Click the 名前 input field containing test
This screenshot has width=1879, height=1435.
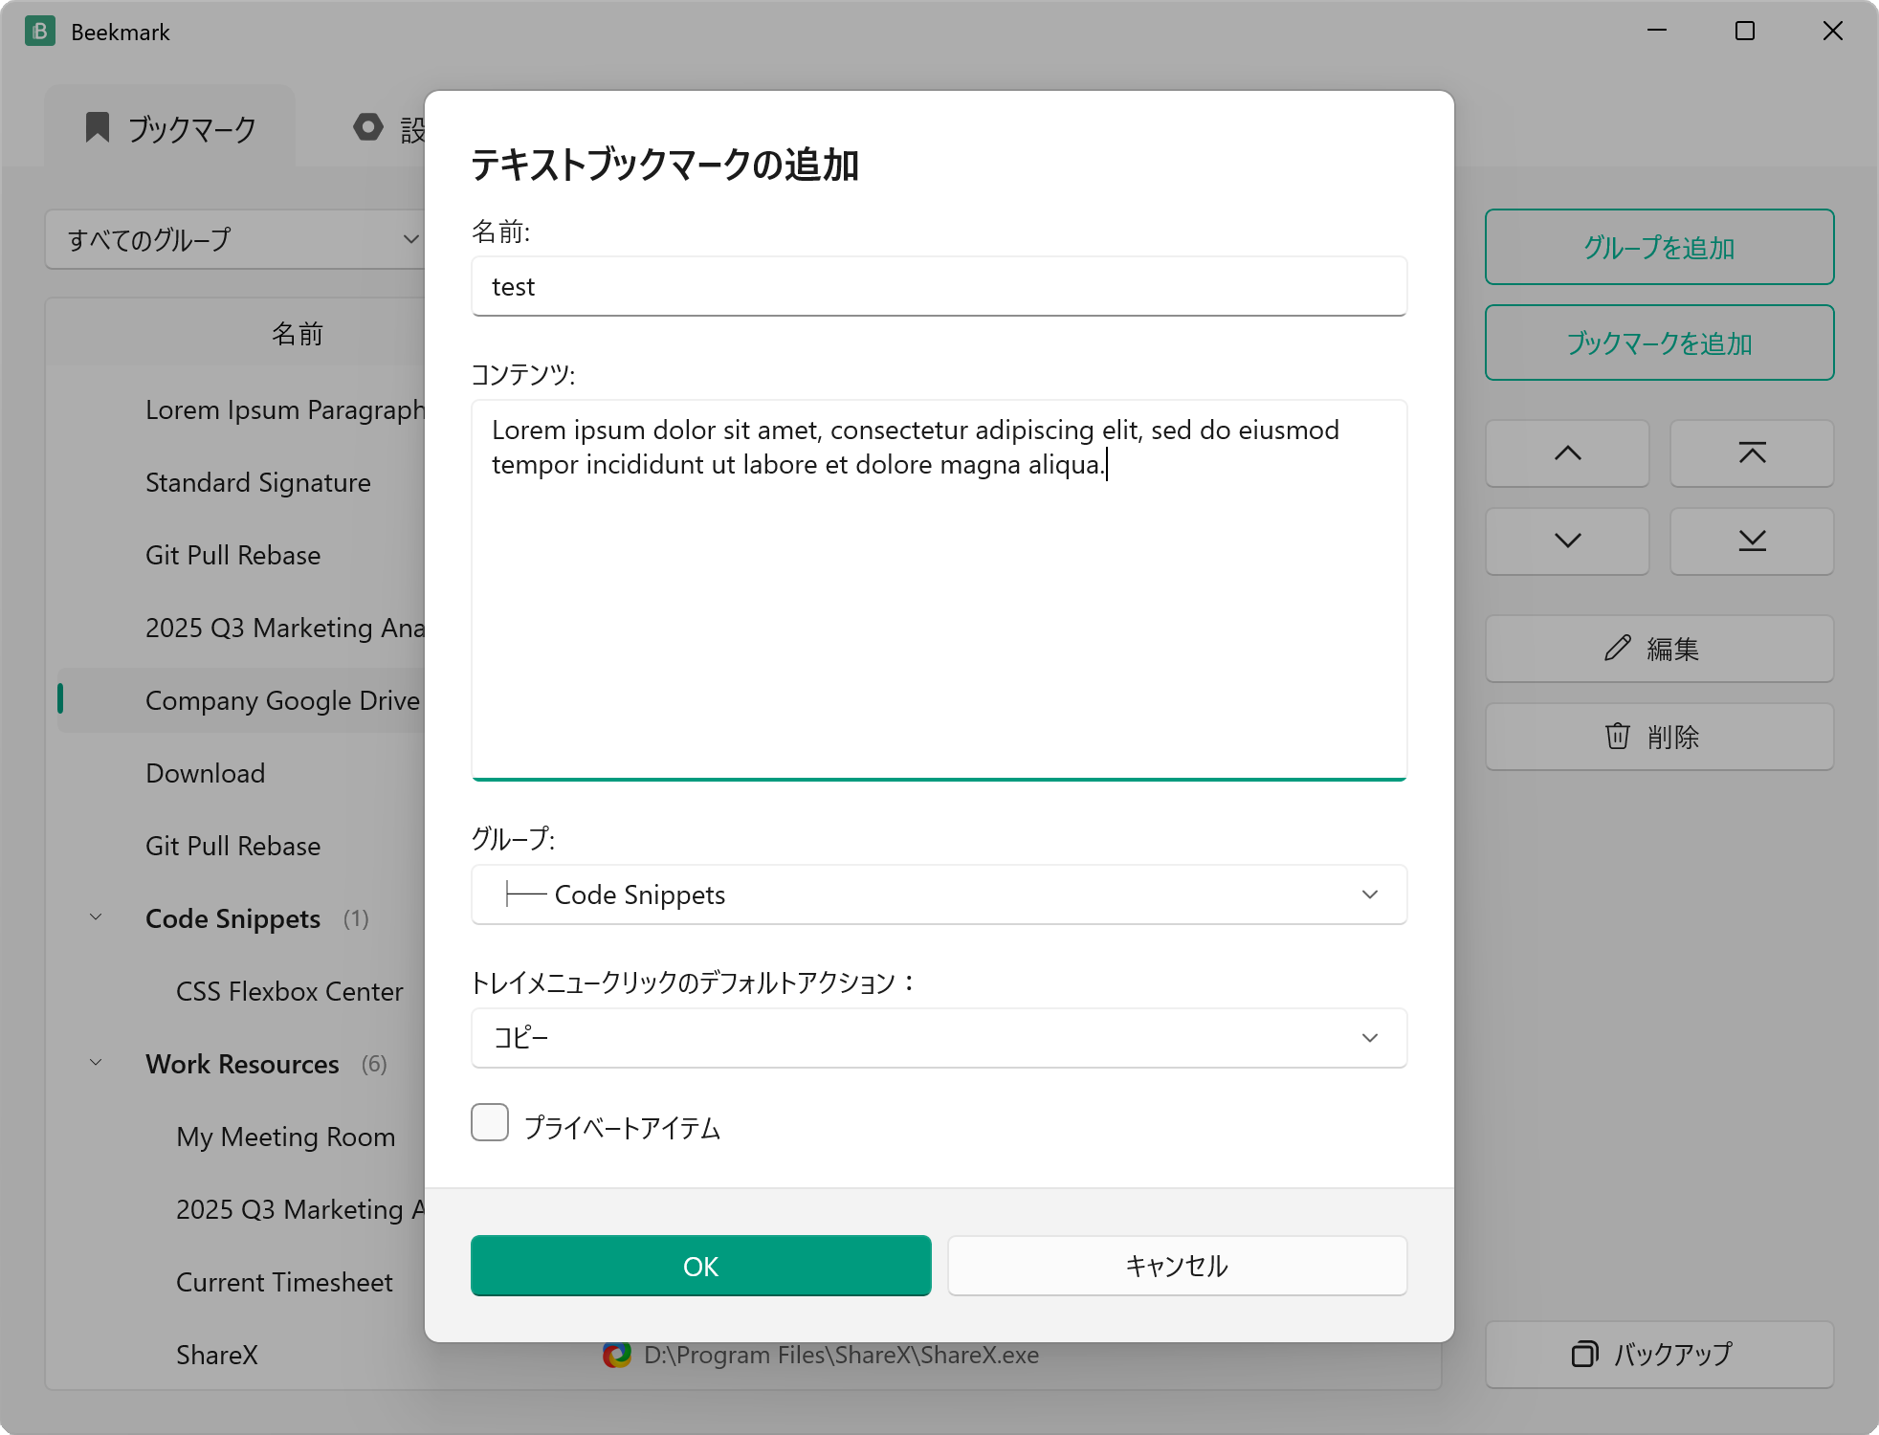939,286
